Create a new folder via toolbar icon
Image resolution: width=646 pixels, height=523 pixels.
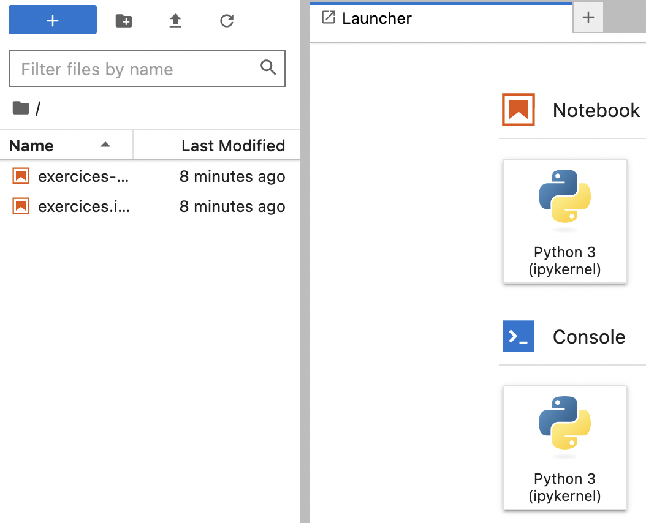[x=124, y=21]
